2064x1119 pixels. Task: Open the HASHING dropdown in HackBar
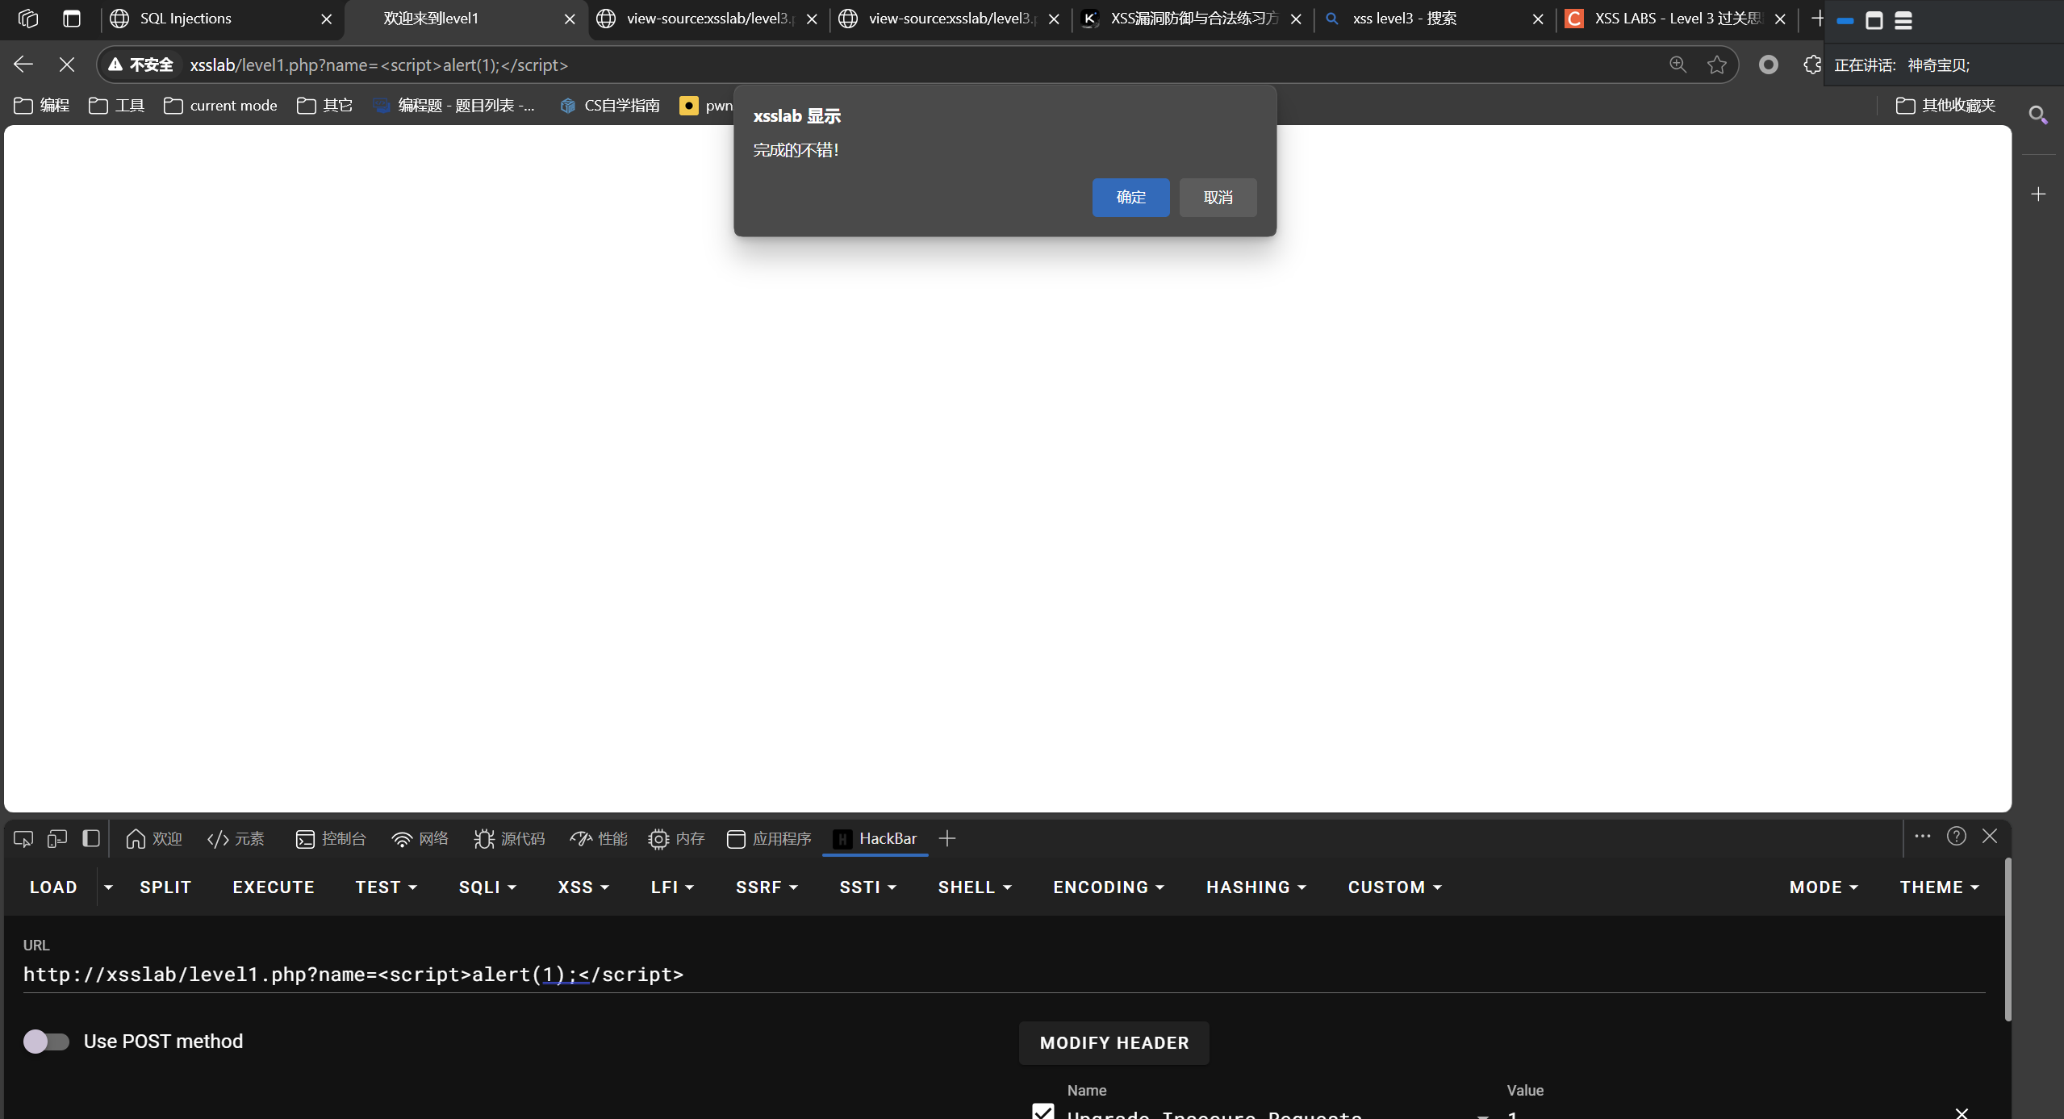click(x=1256, y=887)
